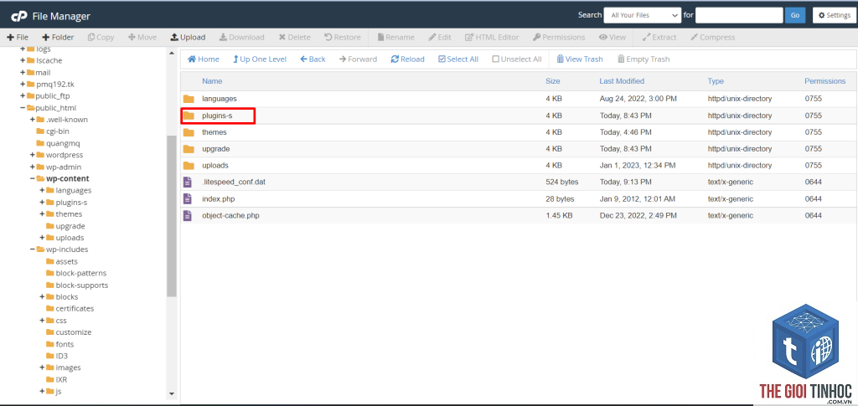Click the Copy toolbar button
This screenshot has height=406, width=858.
(101, 37)
